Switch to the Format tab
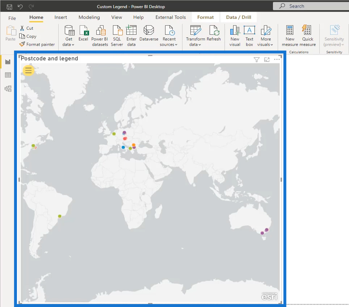The image size is (349, 307). 205,17
